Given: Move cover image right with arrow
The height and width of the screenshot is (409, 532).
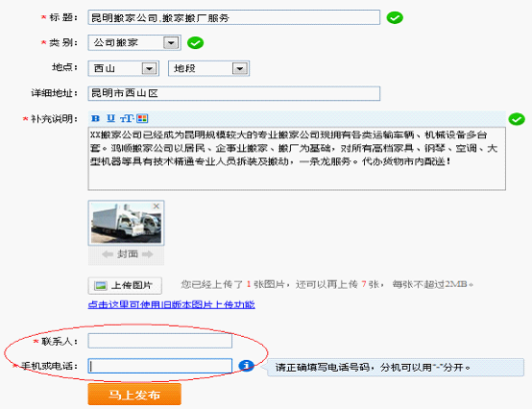Looking at the screenshot, I should (x=148, y=254).
